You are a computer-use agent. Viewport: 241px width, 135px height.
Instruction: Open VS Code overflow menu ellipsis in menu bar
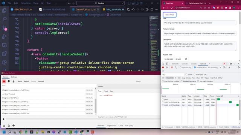(x=56, y=3)
